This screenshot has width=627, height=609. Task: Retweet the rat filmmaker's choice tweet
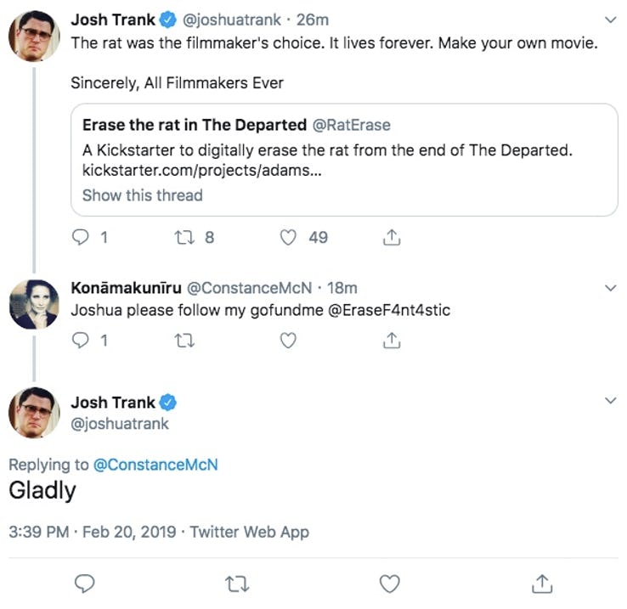tap(184, 238)
